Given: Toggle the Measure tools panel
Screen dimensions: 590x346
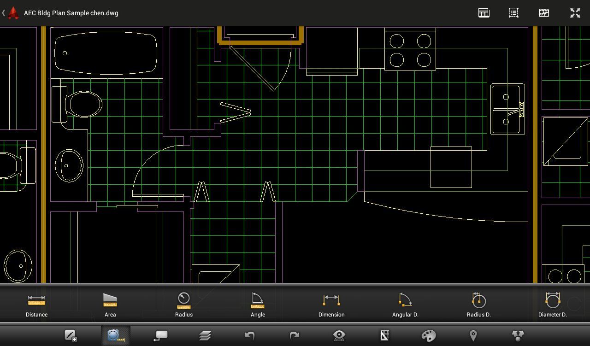Looking at the screenshot, I should click(116, 335).
